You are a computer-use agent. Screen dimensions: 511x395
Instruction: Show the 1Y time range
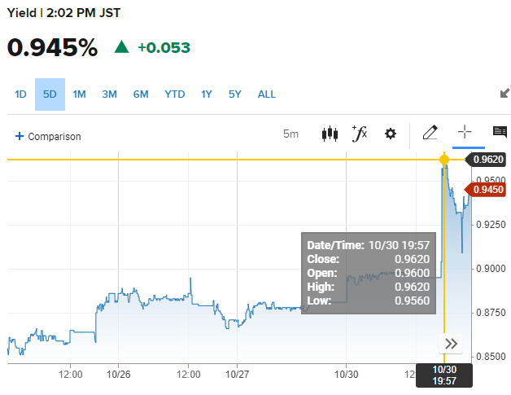tap(207, 94)
